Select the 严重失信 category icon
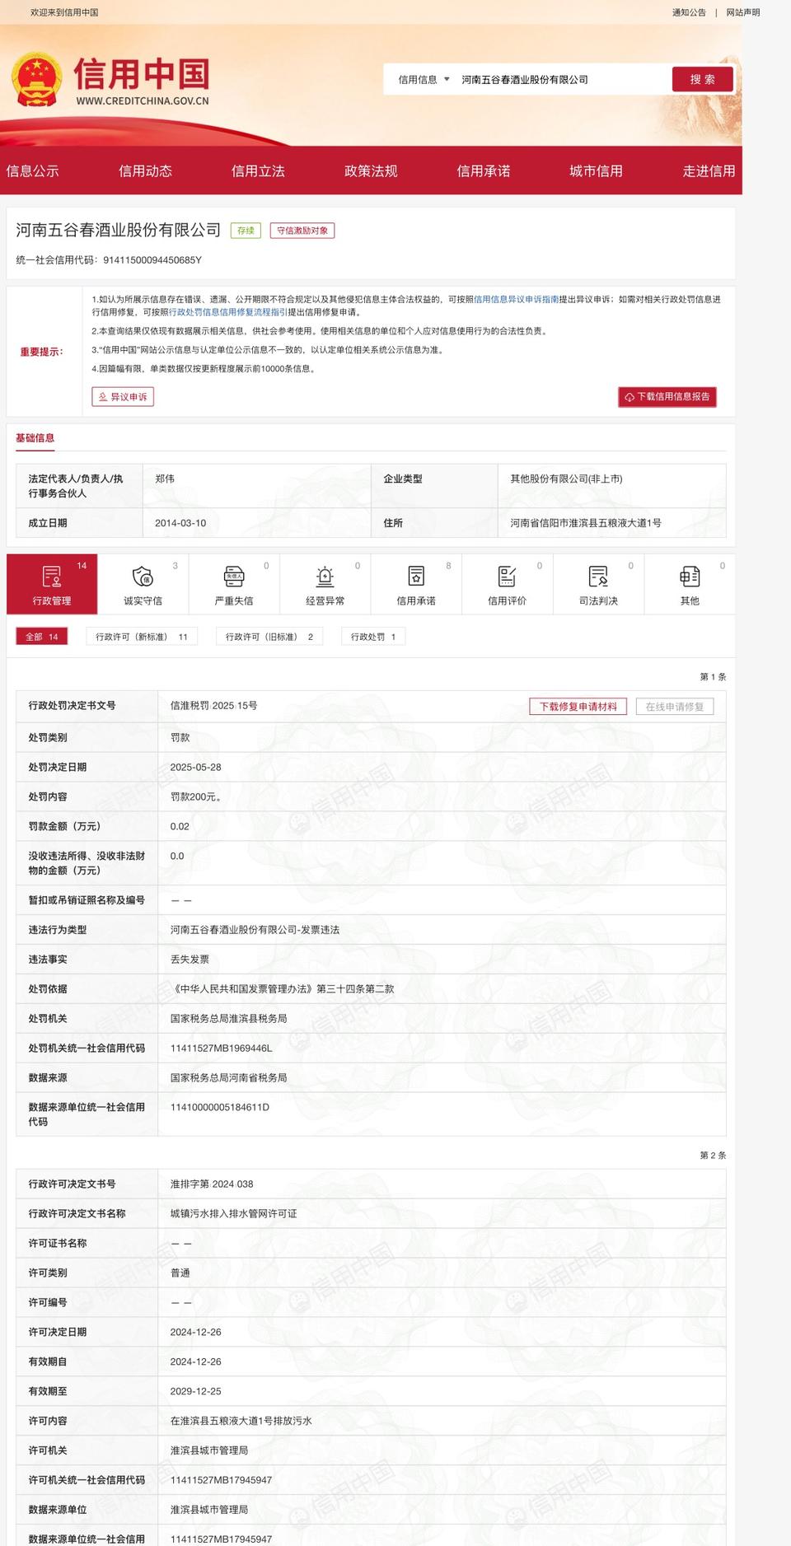Image resolution: width=791 pixels, height=1546 pixels. point(234,577)
